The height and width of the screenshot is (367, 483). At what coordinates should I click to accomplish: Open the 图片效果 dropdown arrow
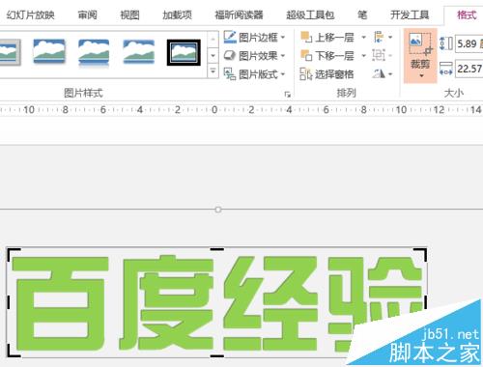click(283, 56)
